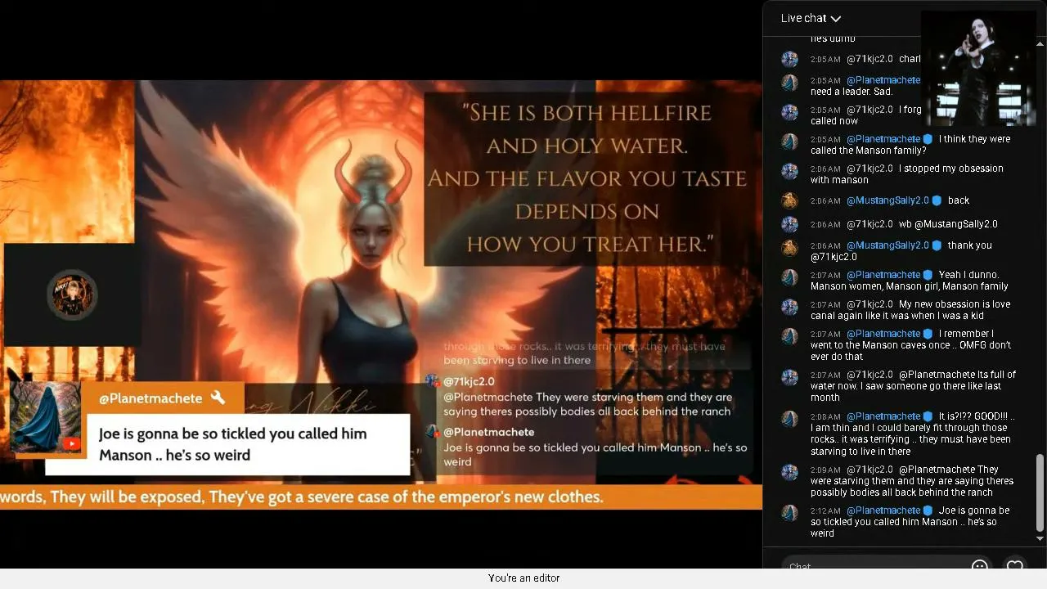Click the moderator badge beside 'Joe is gonna be'

928,510
